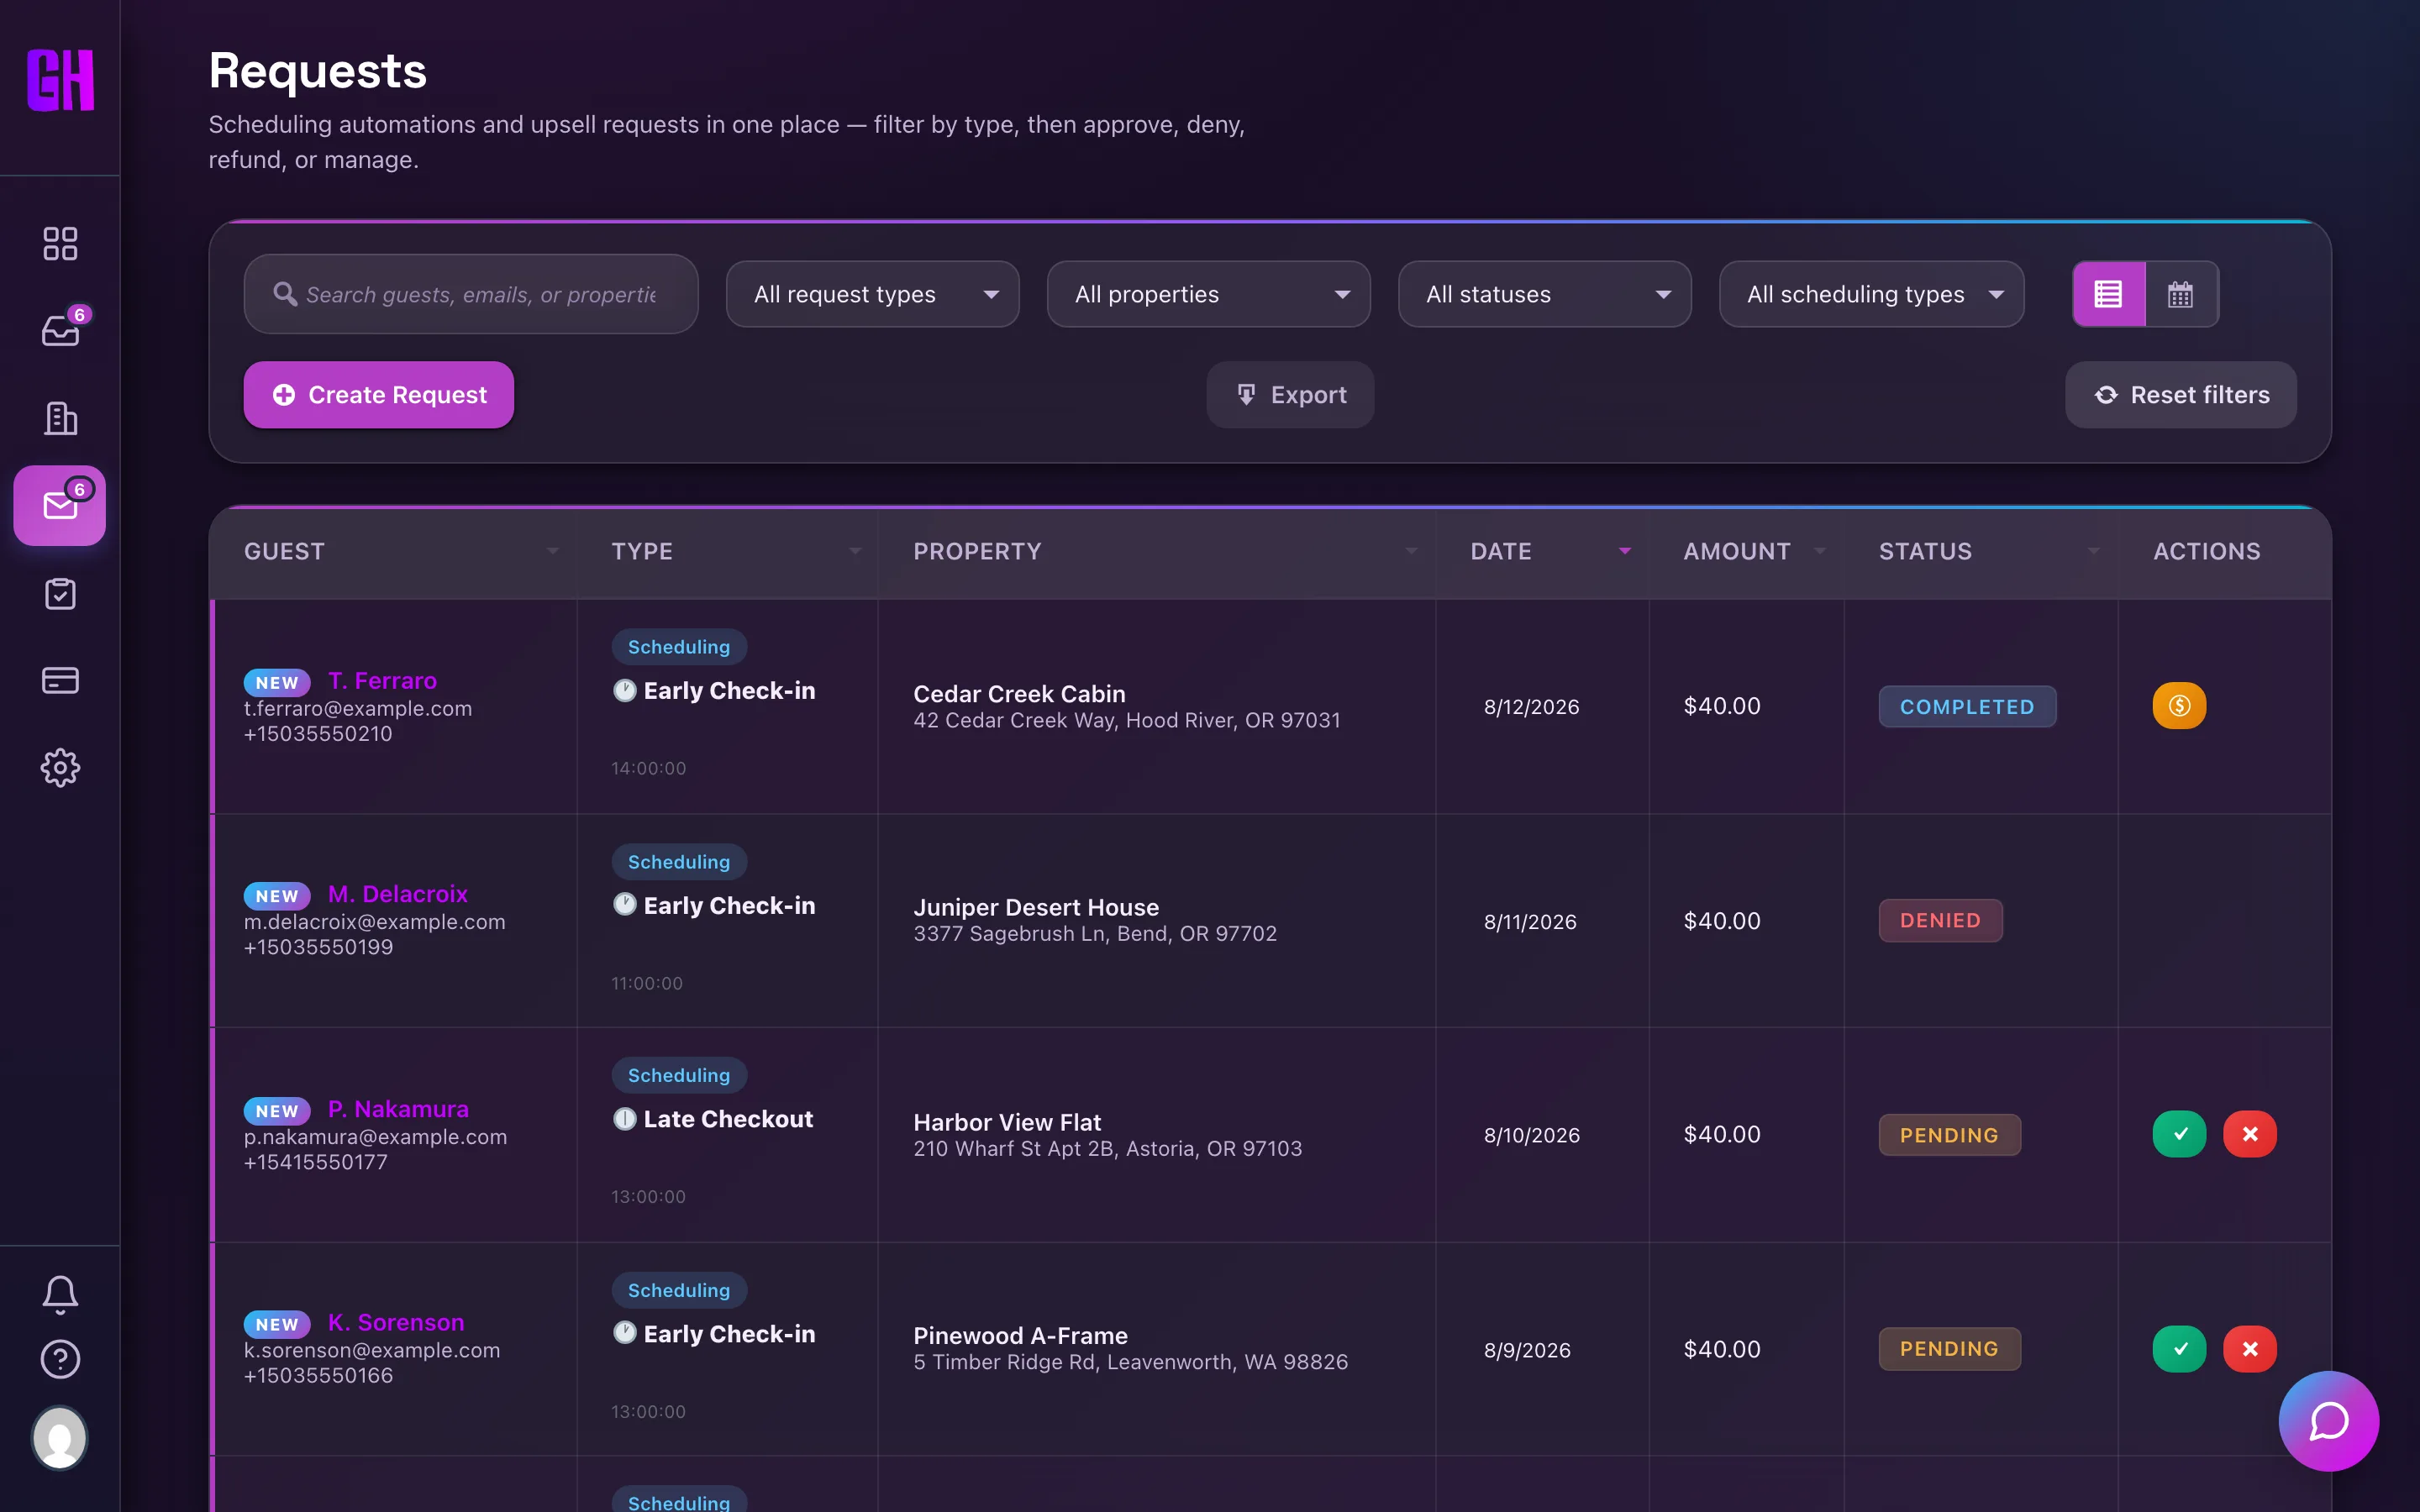
Task: Open the All statuses dropdown
Action: [1544, 294]
